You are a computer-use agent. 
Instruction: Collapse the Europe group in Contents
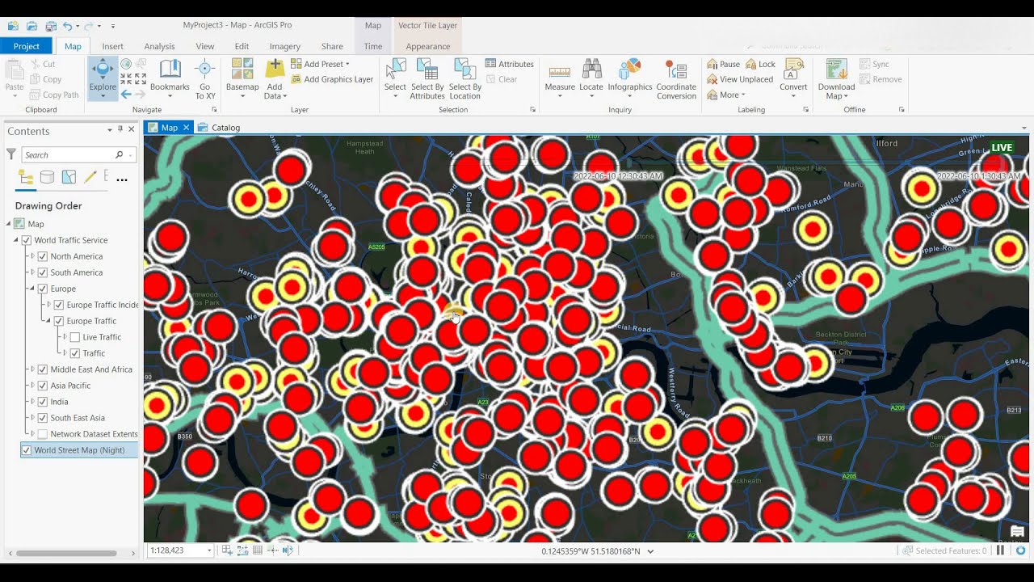(x=33, y=289)
